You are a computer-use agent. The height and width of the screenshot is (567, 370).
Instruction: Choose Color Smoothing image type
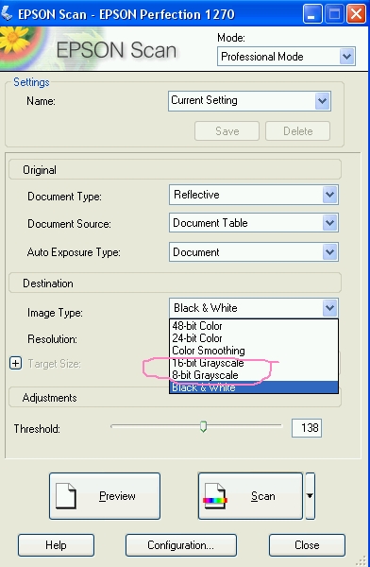254,351
